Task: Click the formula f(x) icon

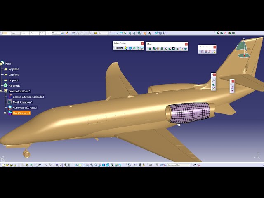Action: click(46, 165)
